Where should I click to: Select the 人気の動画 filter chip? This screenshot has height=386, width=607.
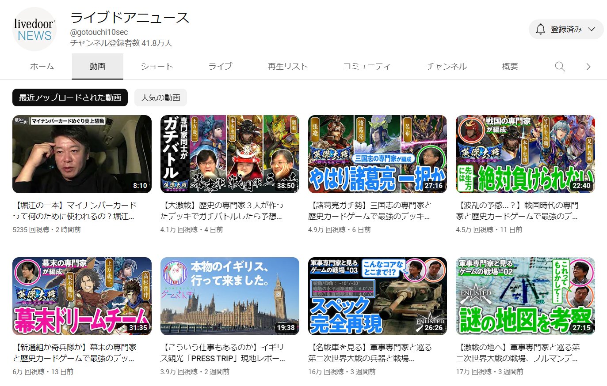160,97
